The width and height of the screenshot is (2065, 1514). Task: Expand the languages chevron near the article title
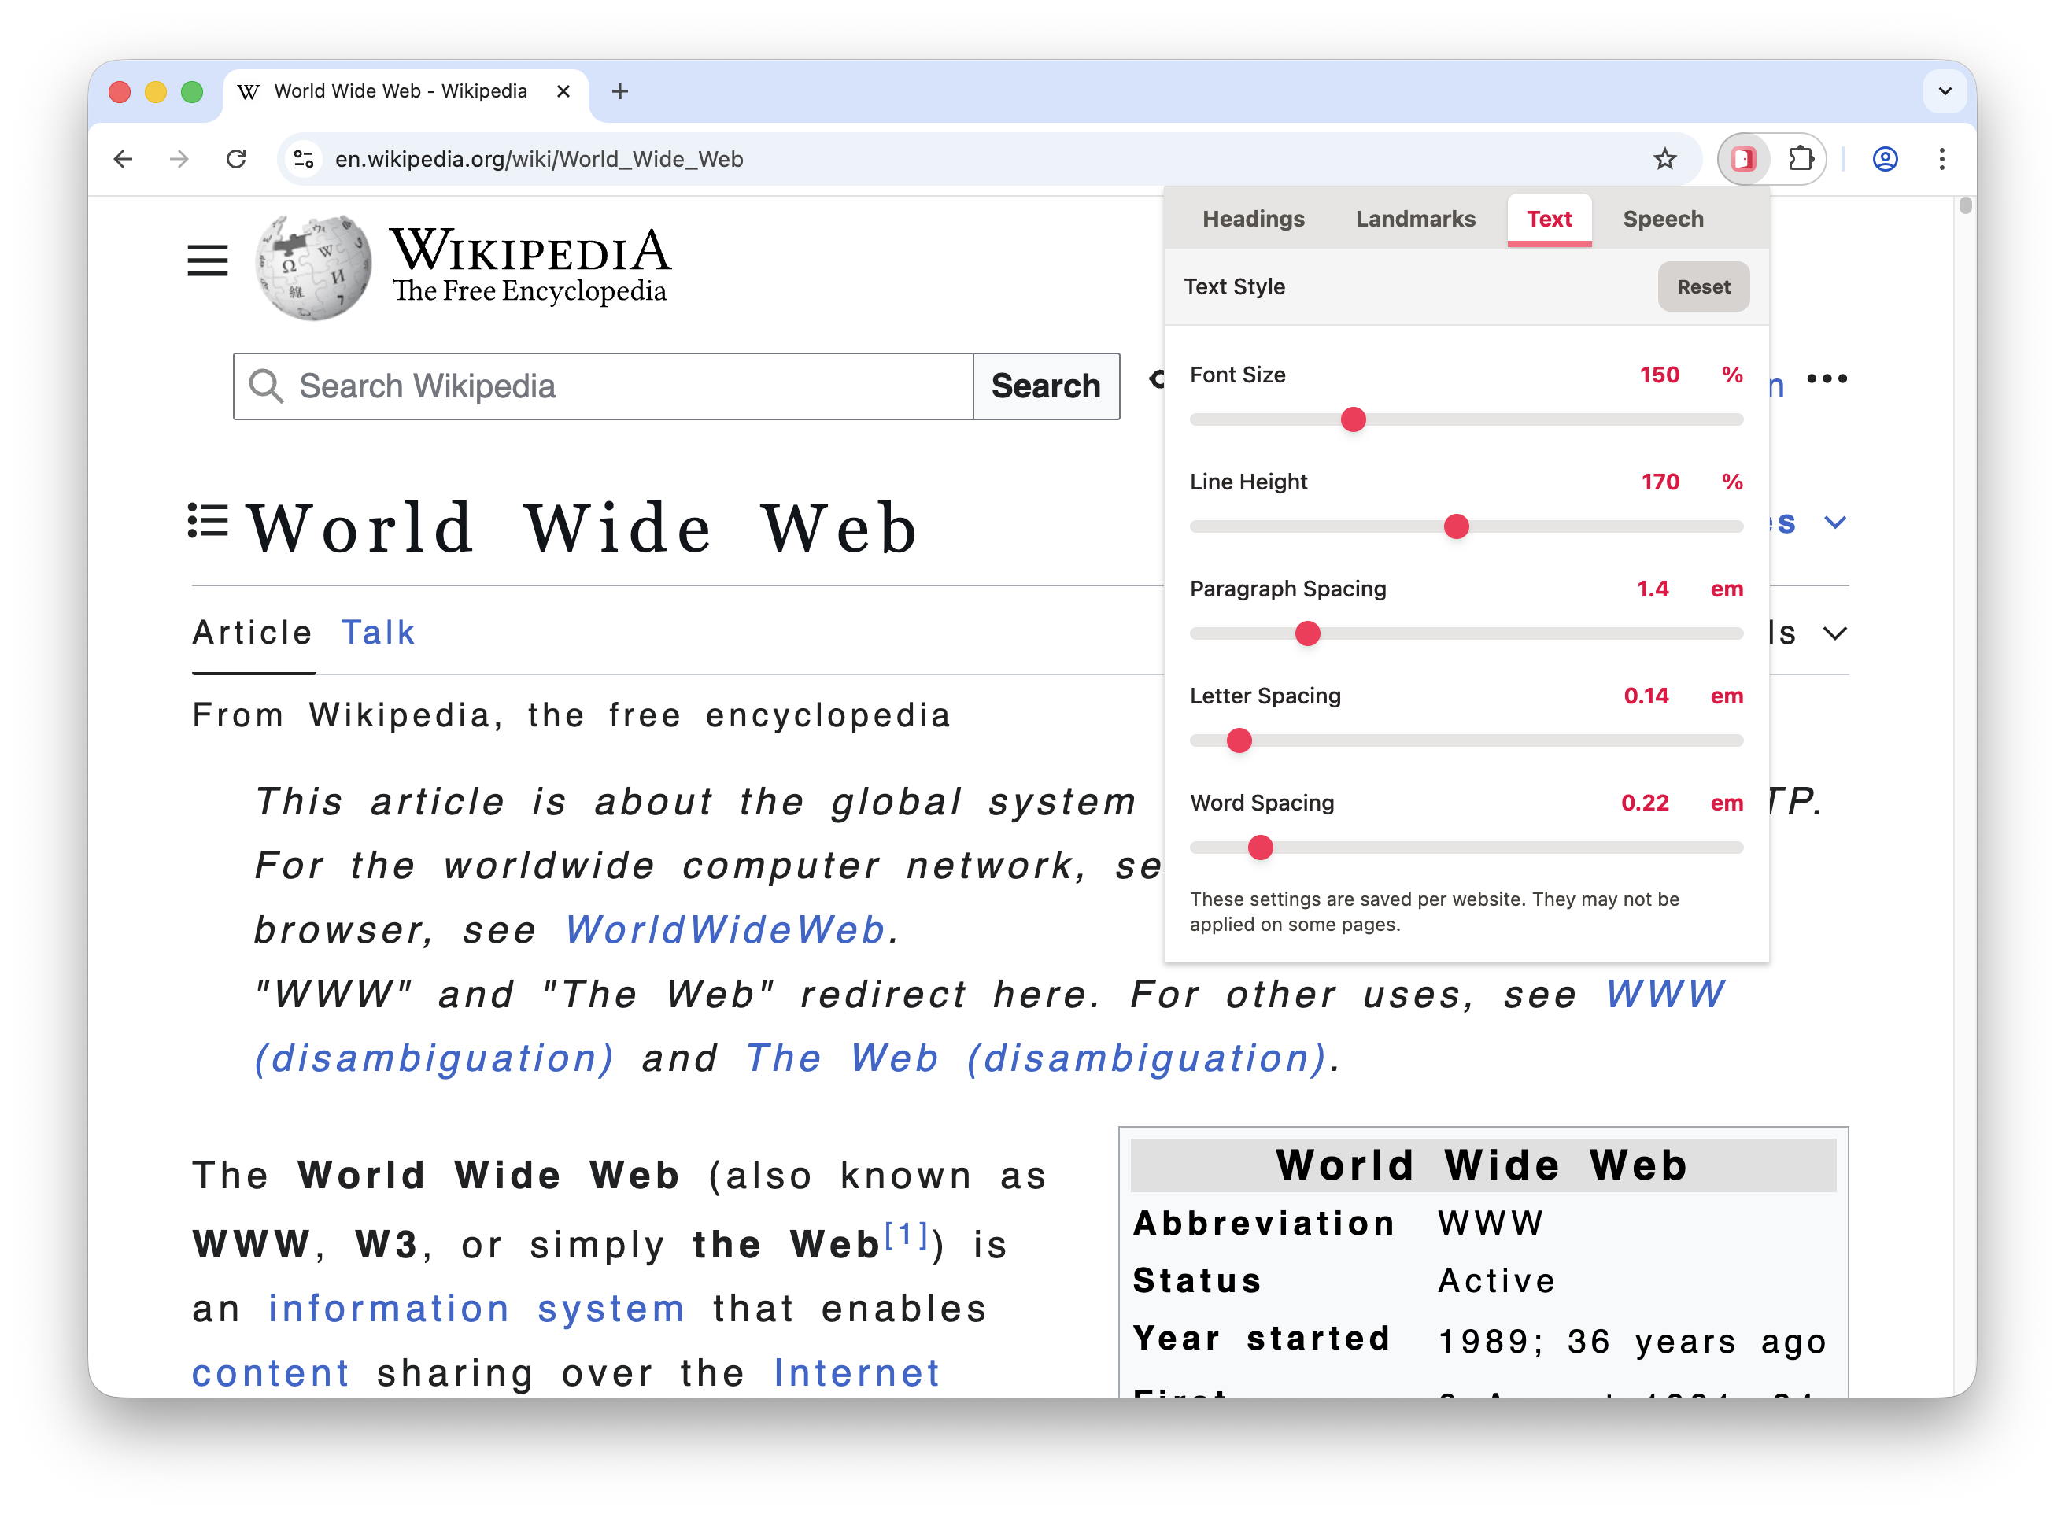tap(1836, 523)
